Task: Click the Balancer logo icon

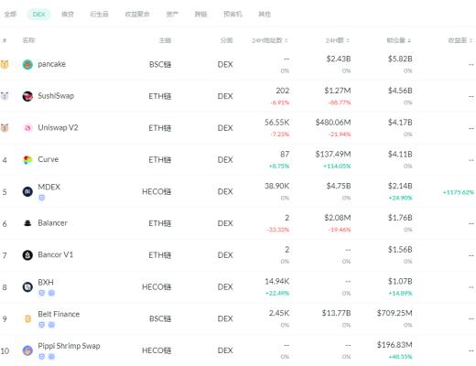Action: pos(27,223)
